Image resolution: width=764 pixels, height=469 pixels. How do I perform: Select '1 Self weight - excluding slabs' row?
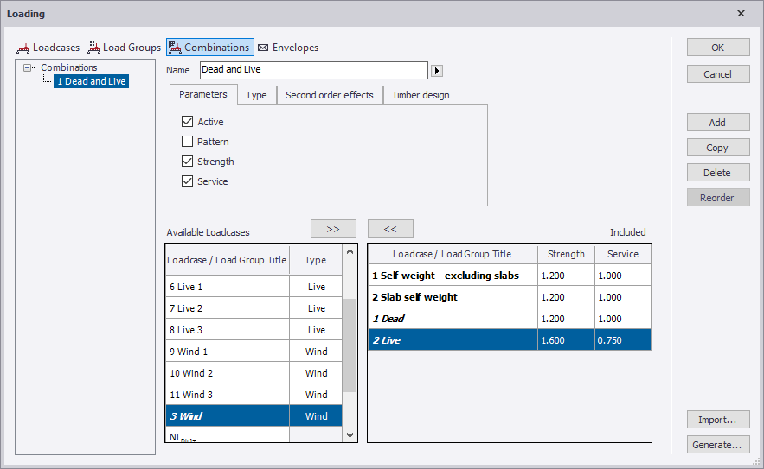tap(510, 276)
